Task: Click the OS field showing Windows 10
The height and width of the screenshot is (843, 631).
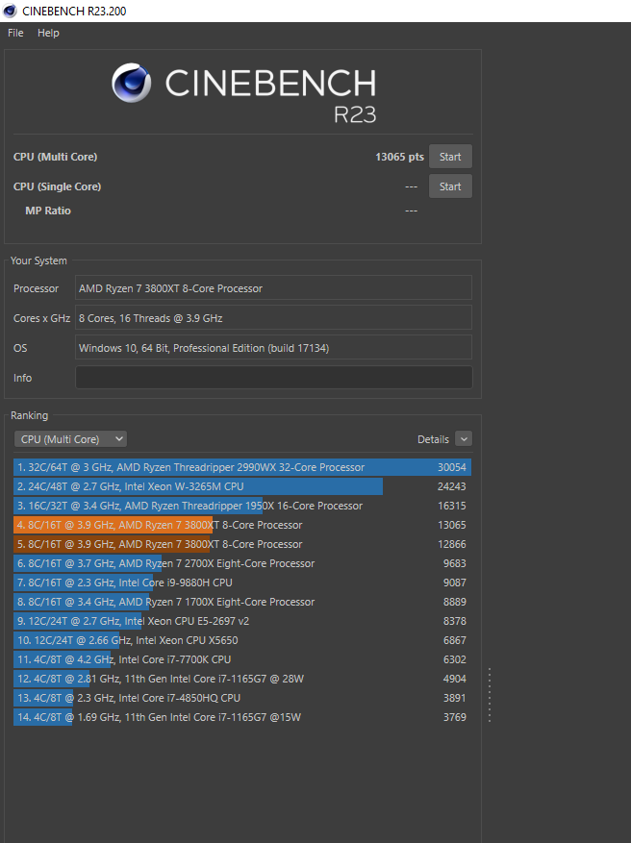Action: (274, 347)
